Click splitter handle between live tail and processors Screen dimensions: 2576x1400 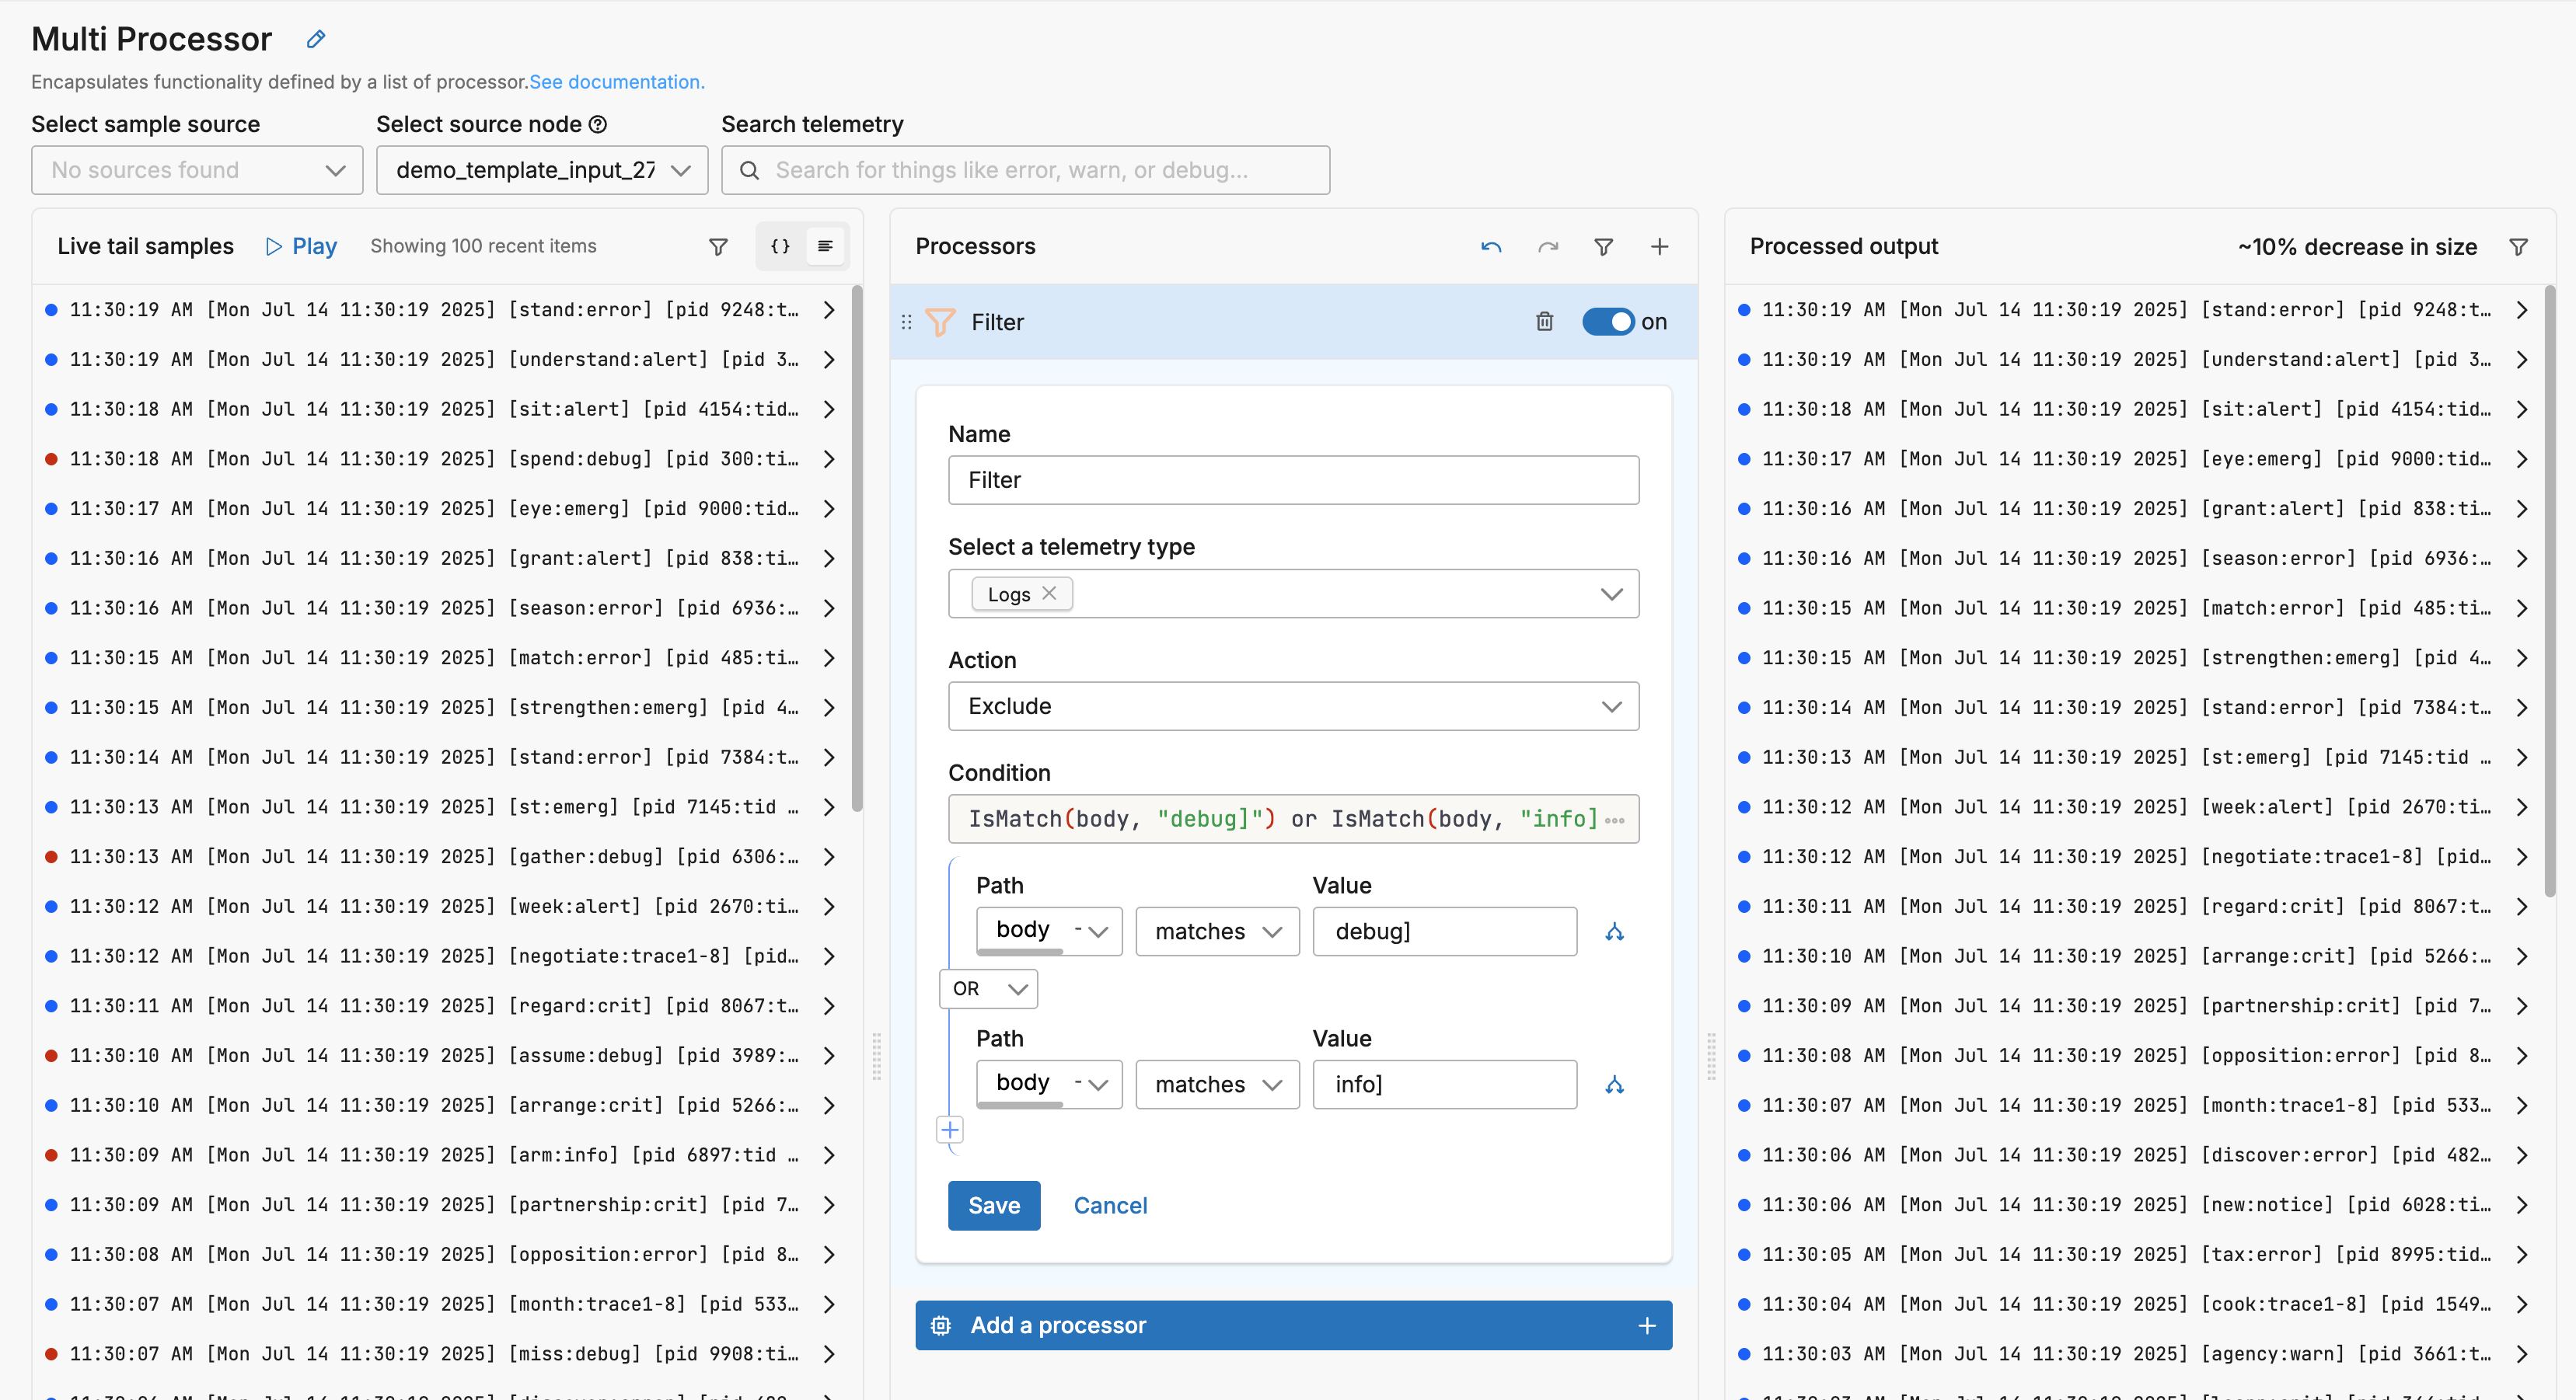coord(877,1057)
